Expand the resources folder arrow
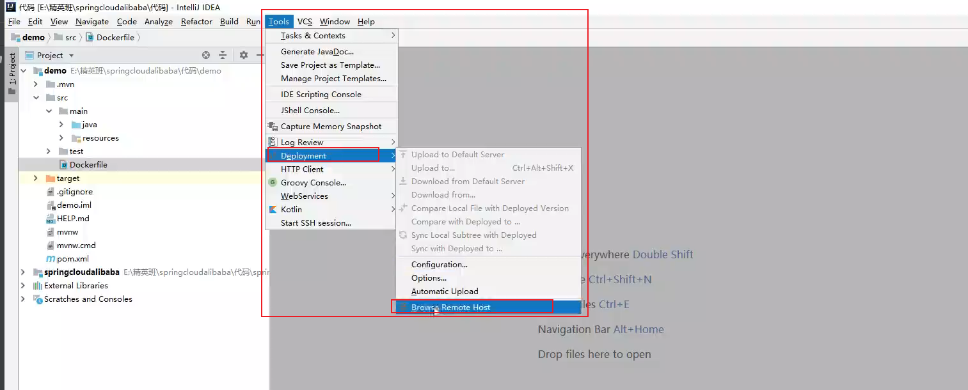The width and height of the screenshot is (968, 390). pos(61,138)
